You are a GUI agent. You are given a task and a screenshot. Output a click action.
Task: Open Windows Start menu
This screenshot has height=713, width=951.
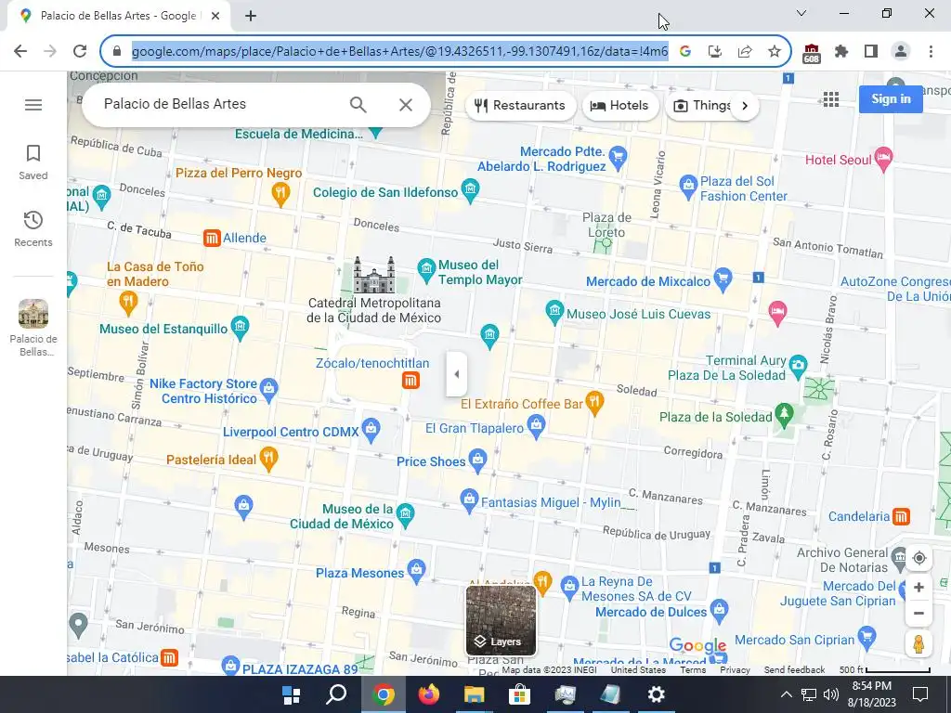[x=291, y=694]
